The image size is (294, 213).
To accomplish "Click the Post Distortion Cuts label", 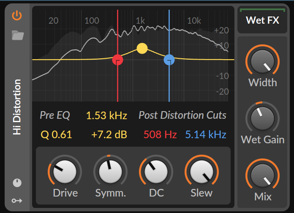I will click(182, 115).
